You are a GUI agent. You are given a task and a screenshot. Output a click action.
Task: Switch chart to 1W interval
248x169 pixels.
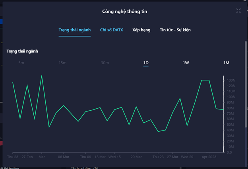coord(186,63)
